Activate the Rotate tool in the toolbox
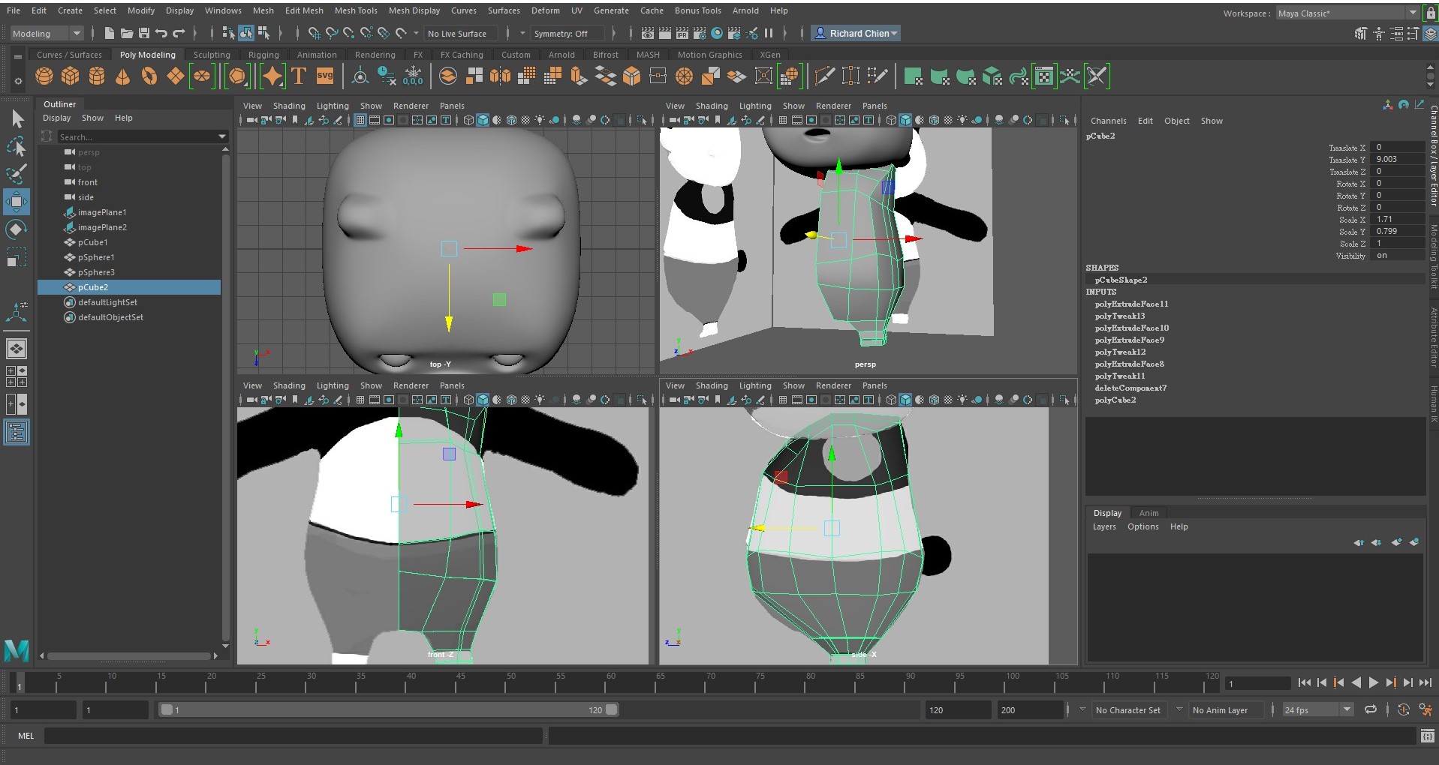 click(x=16, y=229)
